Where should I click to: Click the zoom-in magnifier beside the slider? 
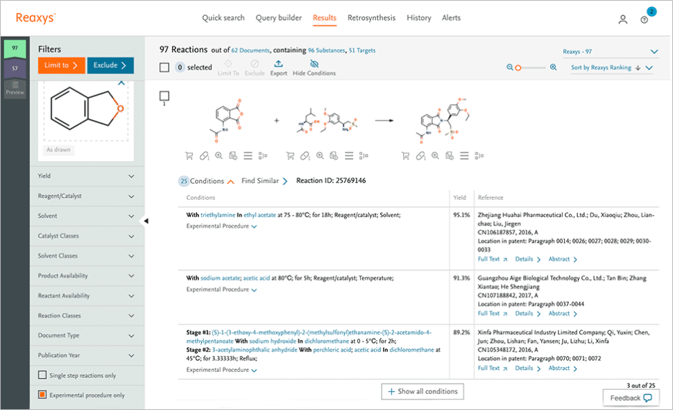(x=553, y=67)
